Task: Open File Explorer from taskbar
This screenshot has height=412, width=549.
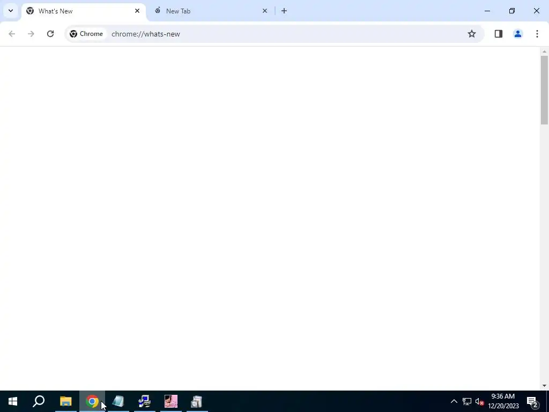Action: [x=65, y=401]
